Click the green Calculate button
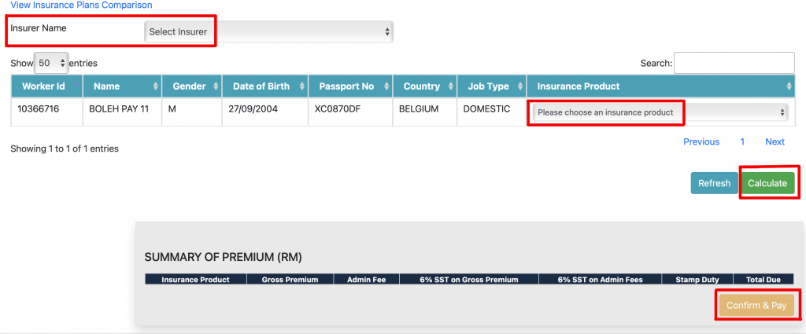 767,183
